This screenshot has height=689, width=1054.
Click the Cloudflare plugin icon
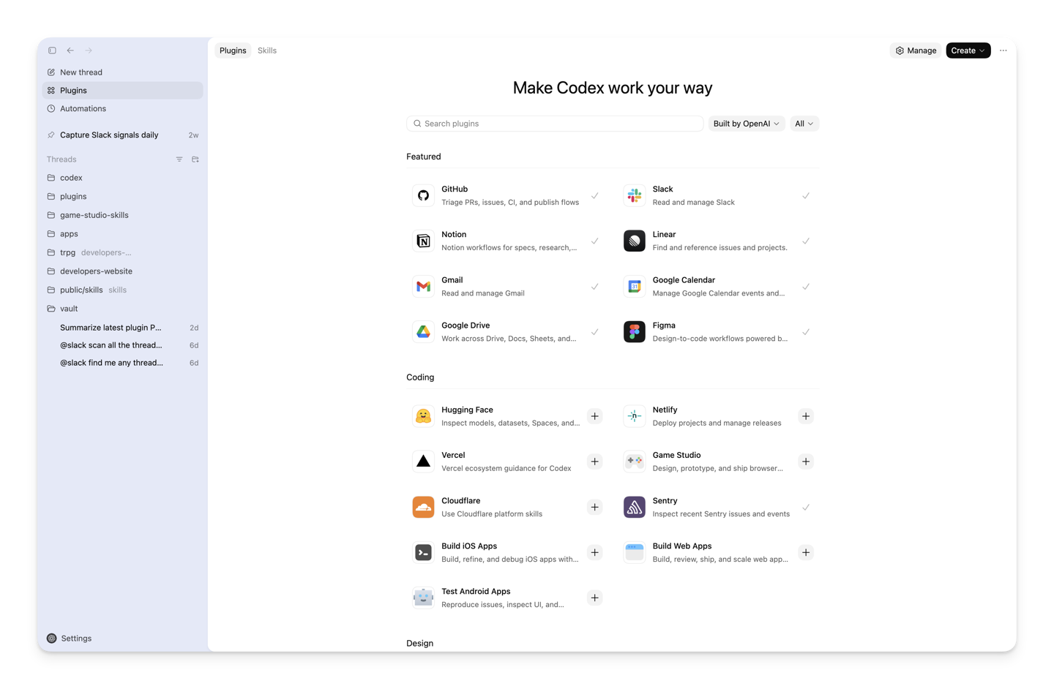[423, 507]
